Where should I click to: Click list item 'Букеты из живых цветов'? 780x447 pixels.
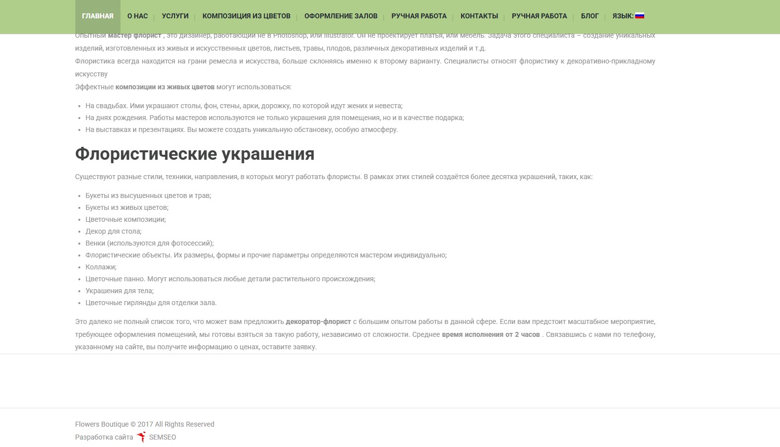pyautogui.click(x=127, y=207)
